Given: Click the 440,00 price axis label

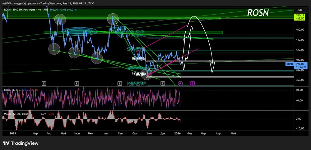Looking at the screenshot, I should [300, 40].
